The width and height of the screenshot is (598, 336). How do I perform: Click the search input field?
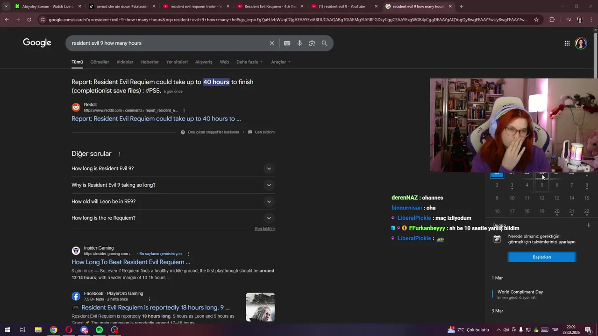168,43
